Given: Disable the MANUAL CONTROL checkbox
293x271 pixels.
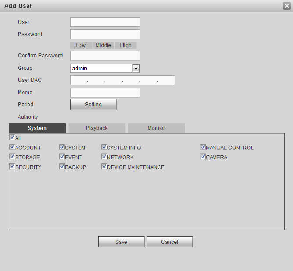Looking at the screenshot, I should 203,147.
